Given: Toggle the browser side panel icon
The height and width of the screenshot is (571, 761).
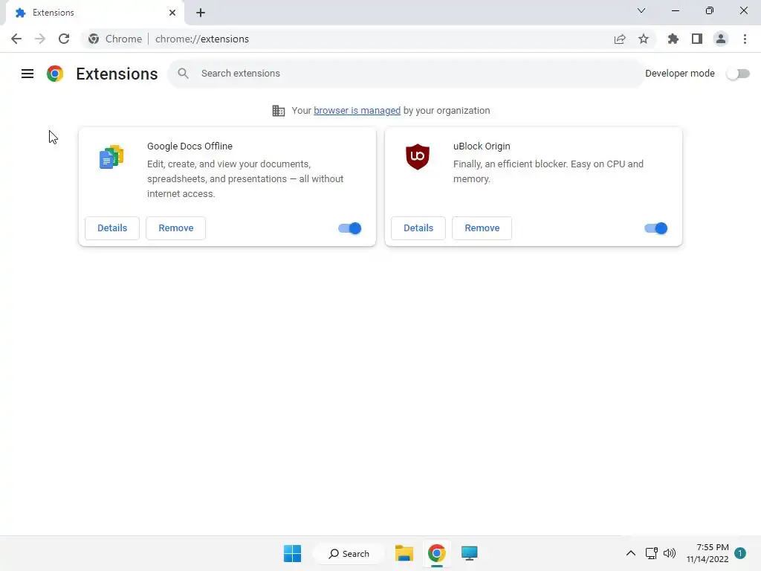Looking at the screenshot, I should [697, 39].
